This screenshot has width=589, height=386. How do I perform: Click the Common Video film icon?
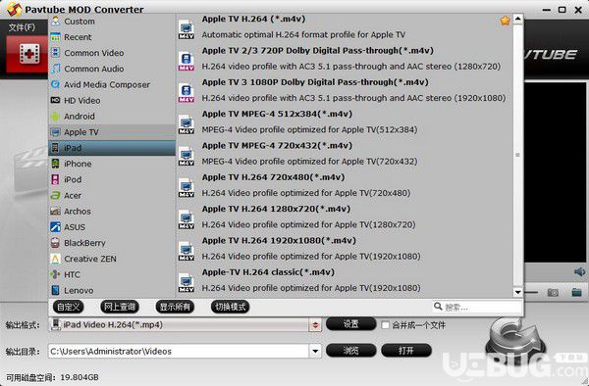55,53
